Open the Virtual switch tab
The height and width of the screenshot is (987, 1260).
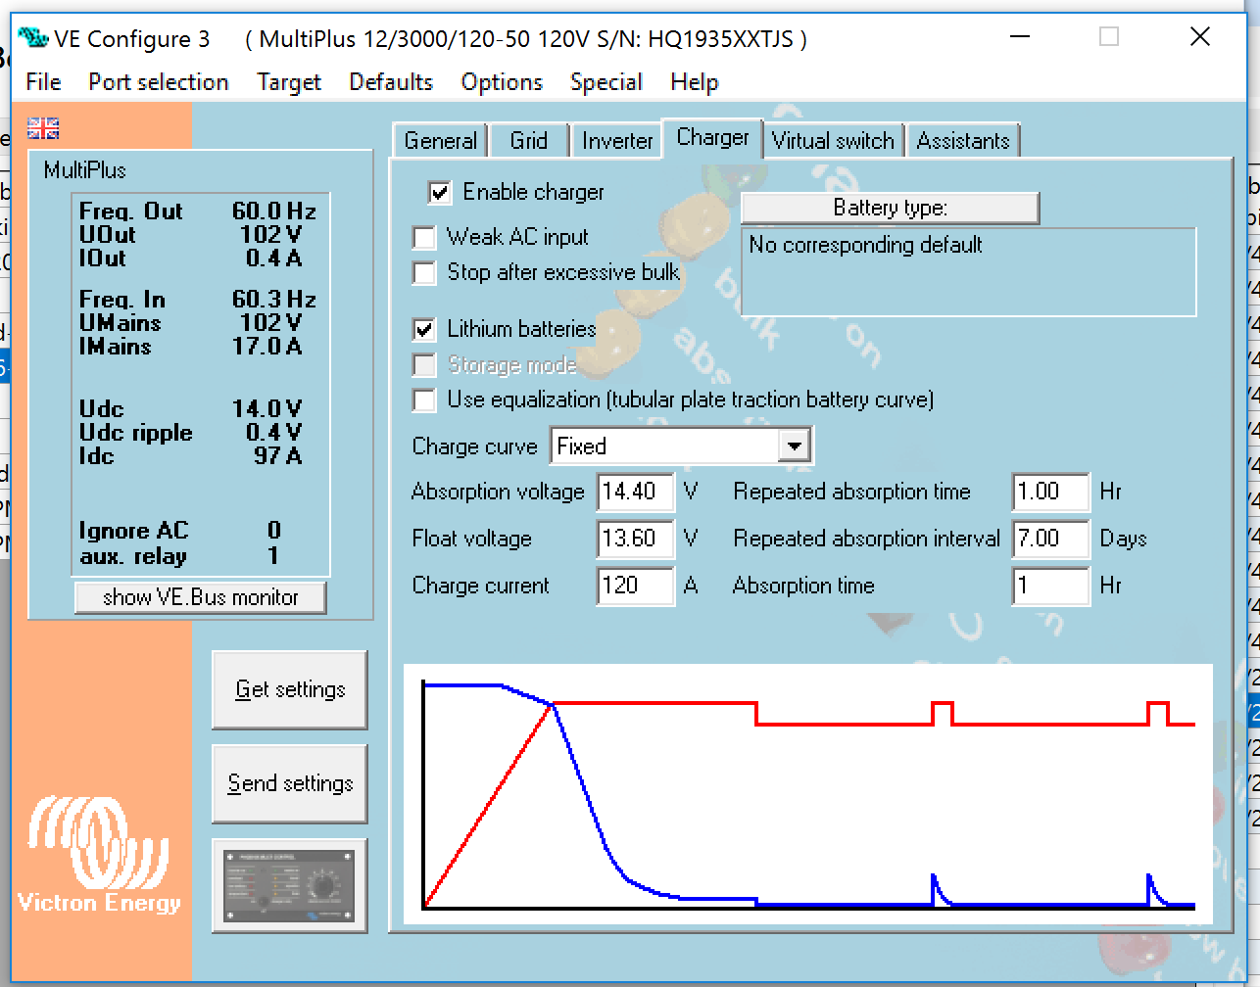coord(832,141)
